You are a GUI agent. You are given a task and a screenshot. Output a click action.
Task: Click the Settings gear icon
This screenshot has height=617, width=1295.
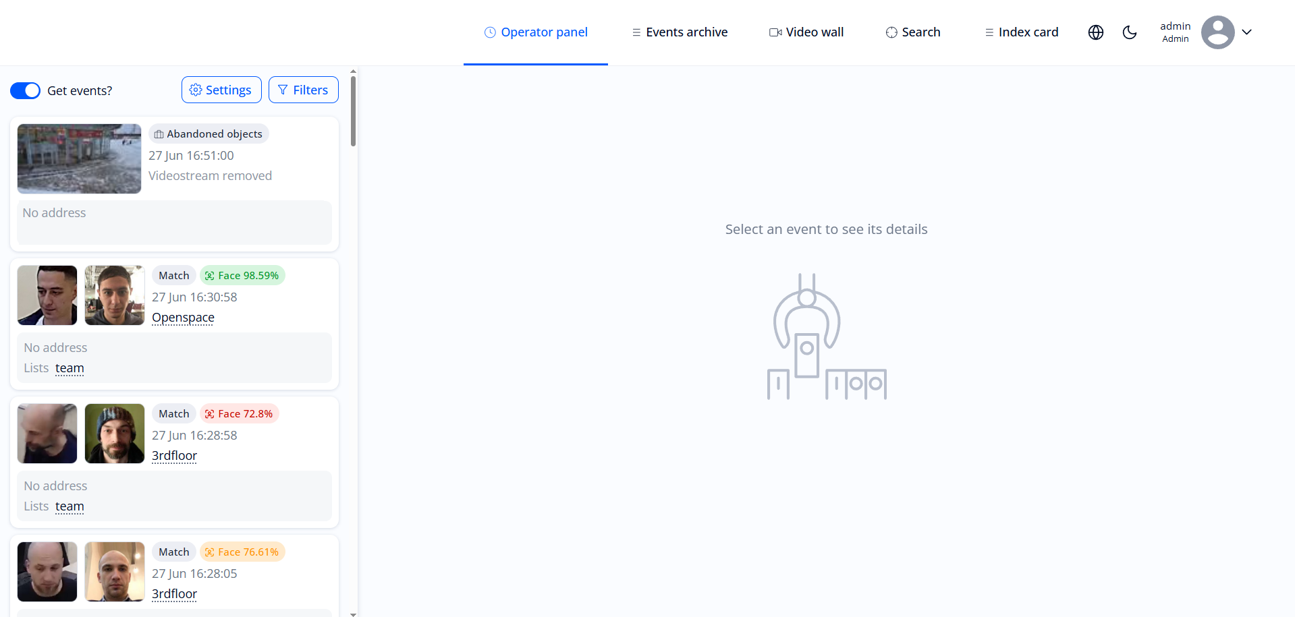click(196, 90)
